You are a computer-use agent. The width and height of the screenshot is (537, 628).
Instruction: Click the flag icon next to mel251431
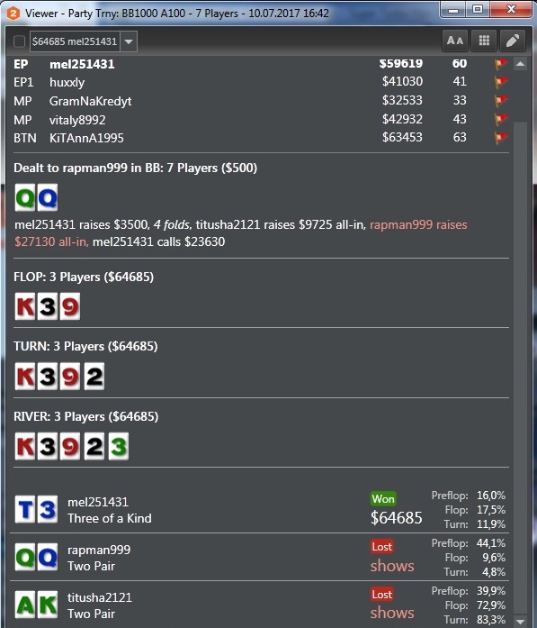coord(501,64)
